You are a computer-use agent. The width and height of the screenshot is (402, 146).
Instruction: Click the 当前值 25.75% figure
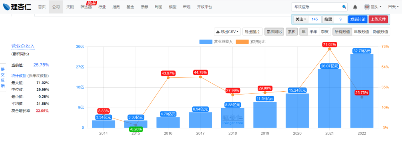point(41,65)
